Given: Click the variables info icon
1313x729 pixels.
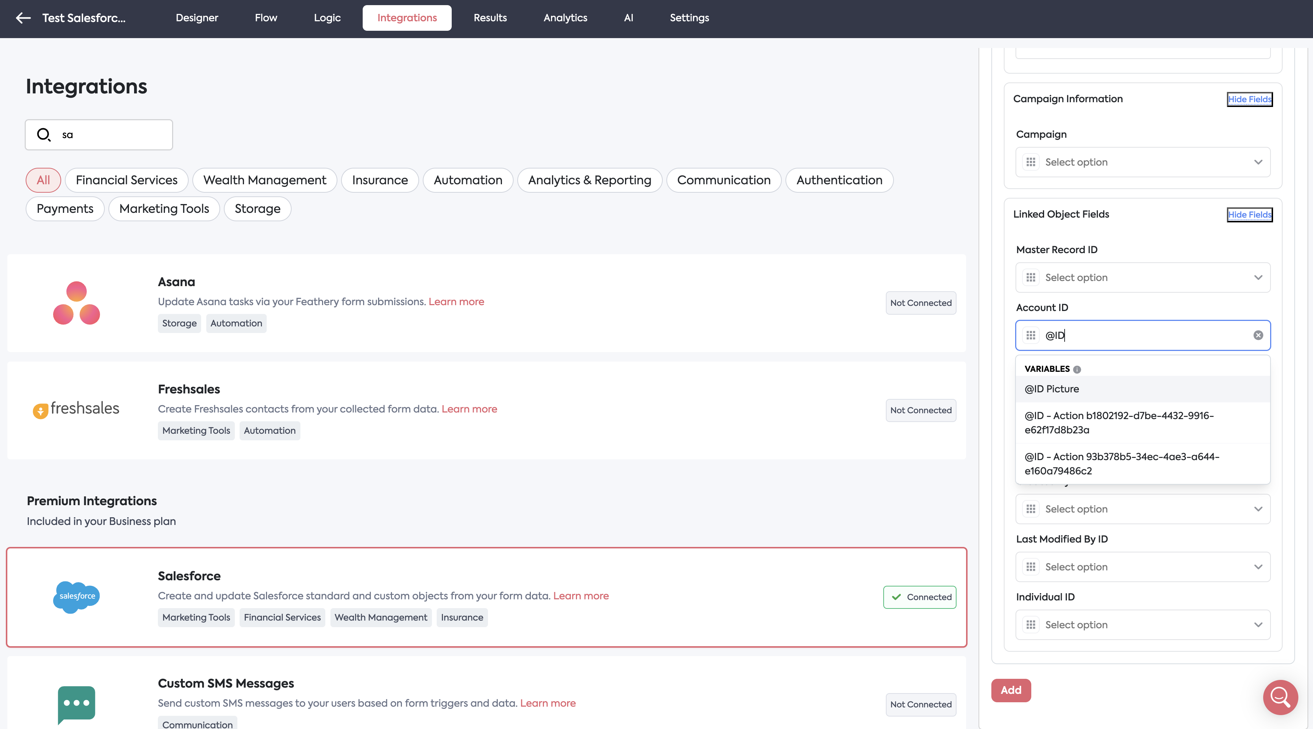Looking at the screenshot, I should pos(1077,370).
